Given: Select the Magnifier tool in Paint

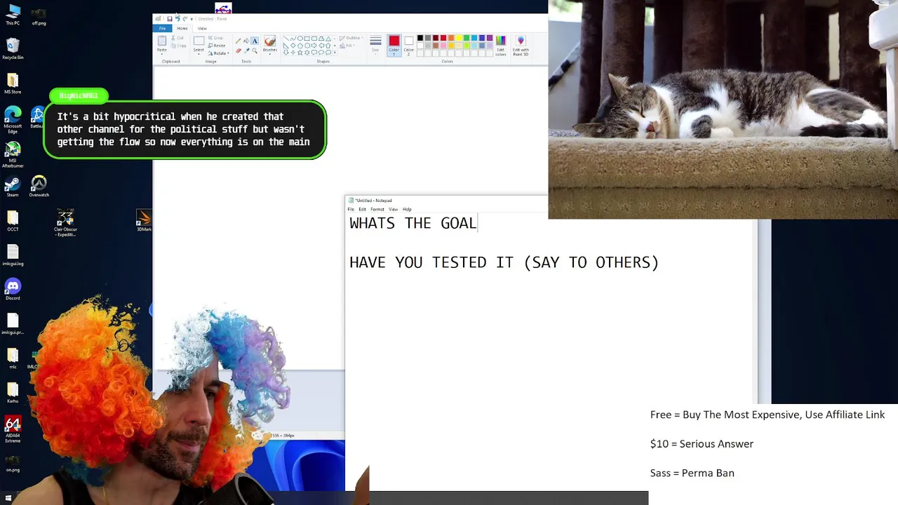Looking at the screenshot, I should (255, 50).
